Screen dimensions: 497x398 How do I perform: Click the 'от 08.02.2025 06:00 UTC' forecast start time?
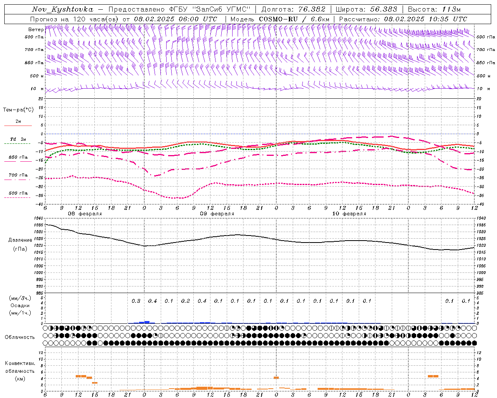[170, 19]
